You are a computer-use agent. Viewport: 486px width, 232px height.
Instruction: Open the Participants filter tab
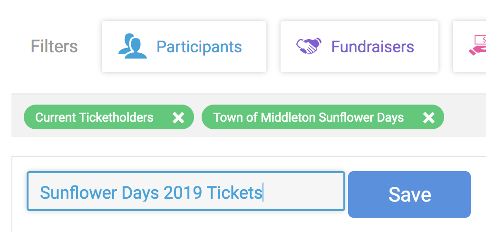point(184,47)
